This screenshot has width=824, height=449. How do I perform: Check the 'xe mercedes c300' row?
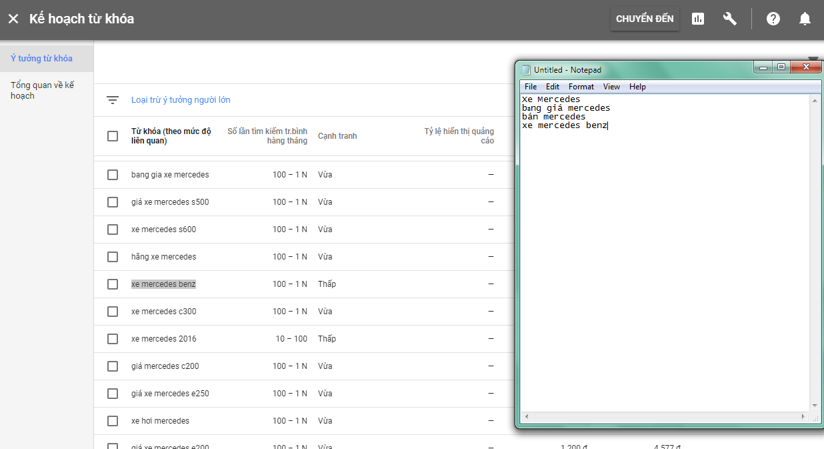point(113,312)
